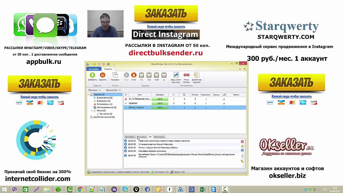343x193 pixels.
Task: Sort by the retry-arrow column header
Action: click(x=184, y=95)
